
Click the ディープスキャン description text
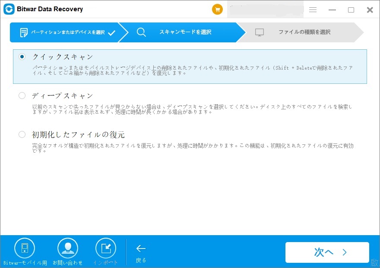tap(192, 109)
